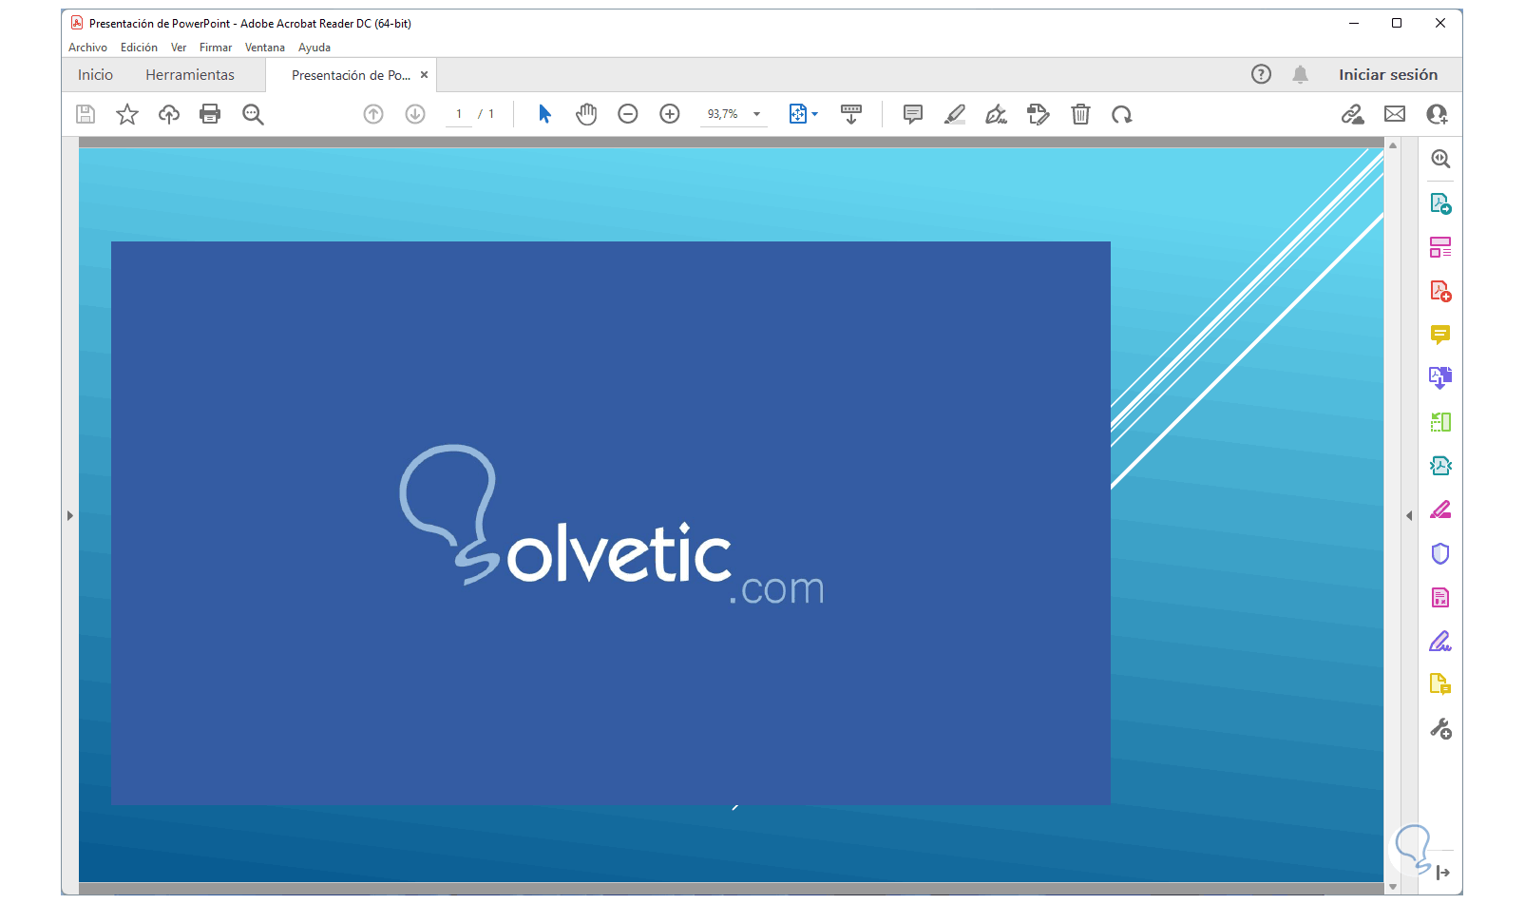Click the share with others person icon
The width and height of the screenshot is (1525, 904).
pos(1438,114)
